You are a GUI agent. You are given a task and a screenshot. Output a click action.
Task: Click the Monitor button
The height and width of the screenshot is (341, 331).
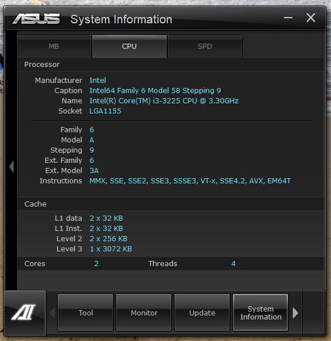(144, 313)
